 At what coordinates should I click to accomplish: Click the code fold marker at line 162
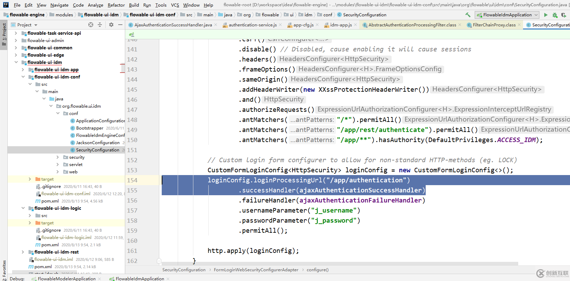(159, 261)
